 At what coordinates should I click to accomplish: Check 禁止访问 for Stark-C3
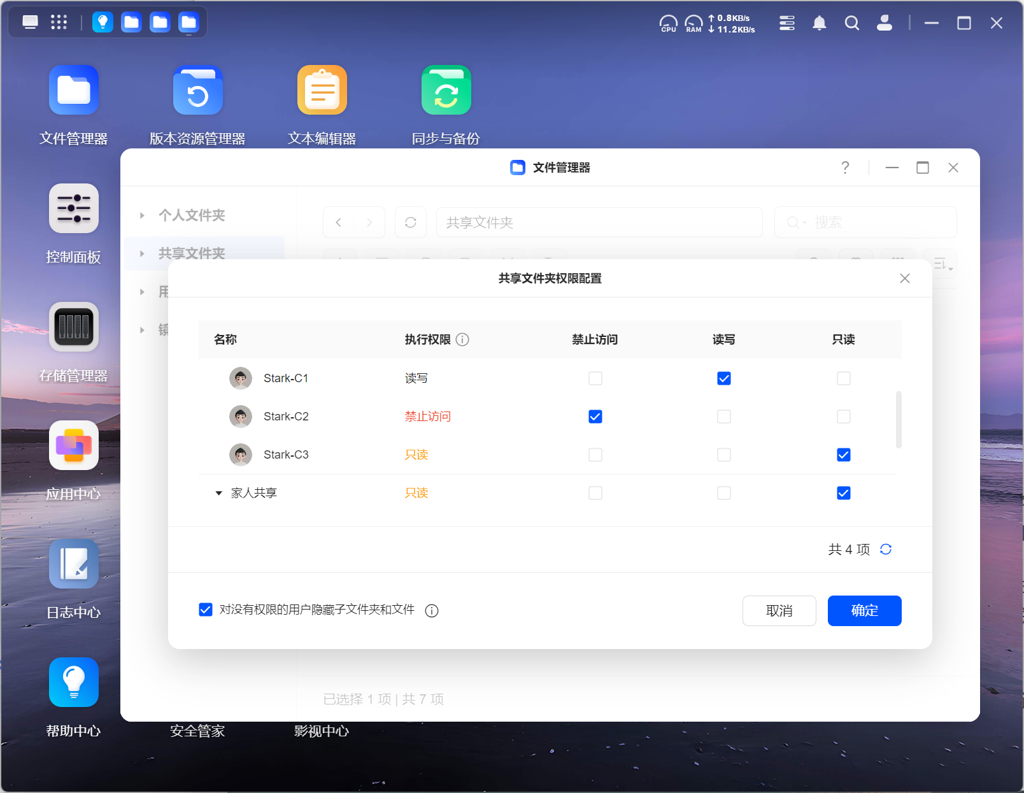595,455
